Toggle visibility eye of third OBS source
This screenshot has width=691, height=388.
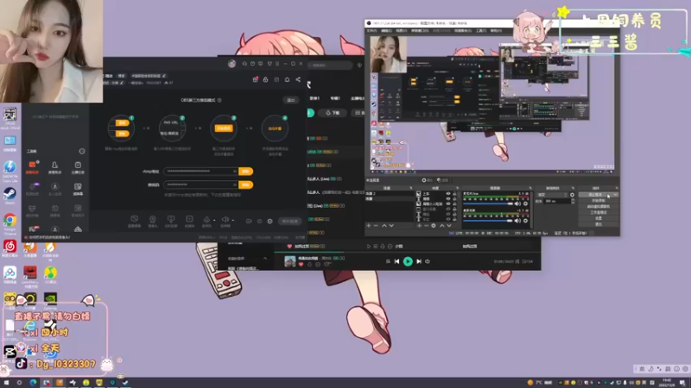448,203
